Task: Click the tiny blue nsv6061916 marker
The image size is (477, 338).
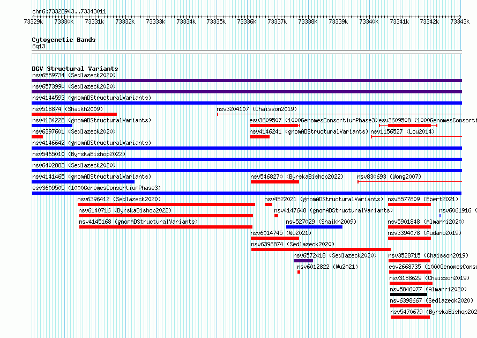Action: pyautogui.click(x=440, y=216)
